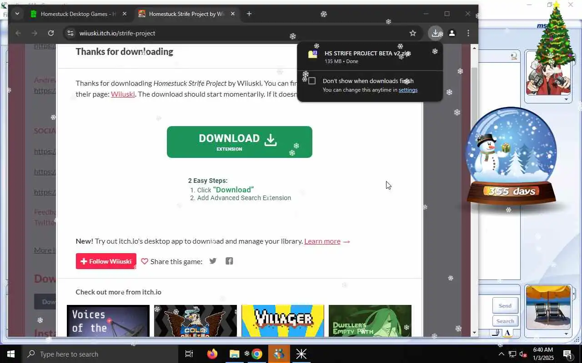View site information icon in address bar
The width and height of the screenshot is (582, 363).
(x=70, y=33)
